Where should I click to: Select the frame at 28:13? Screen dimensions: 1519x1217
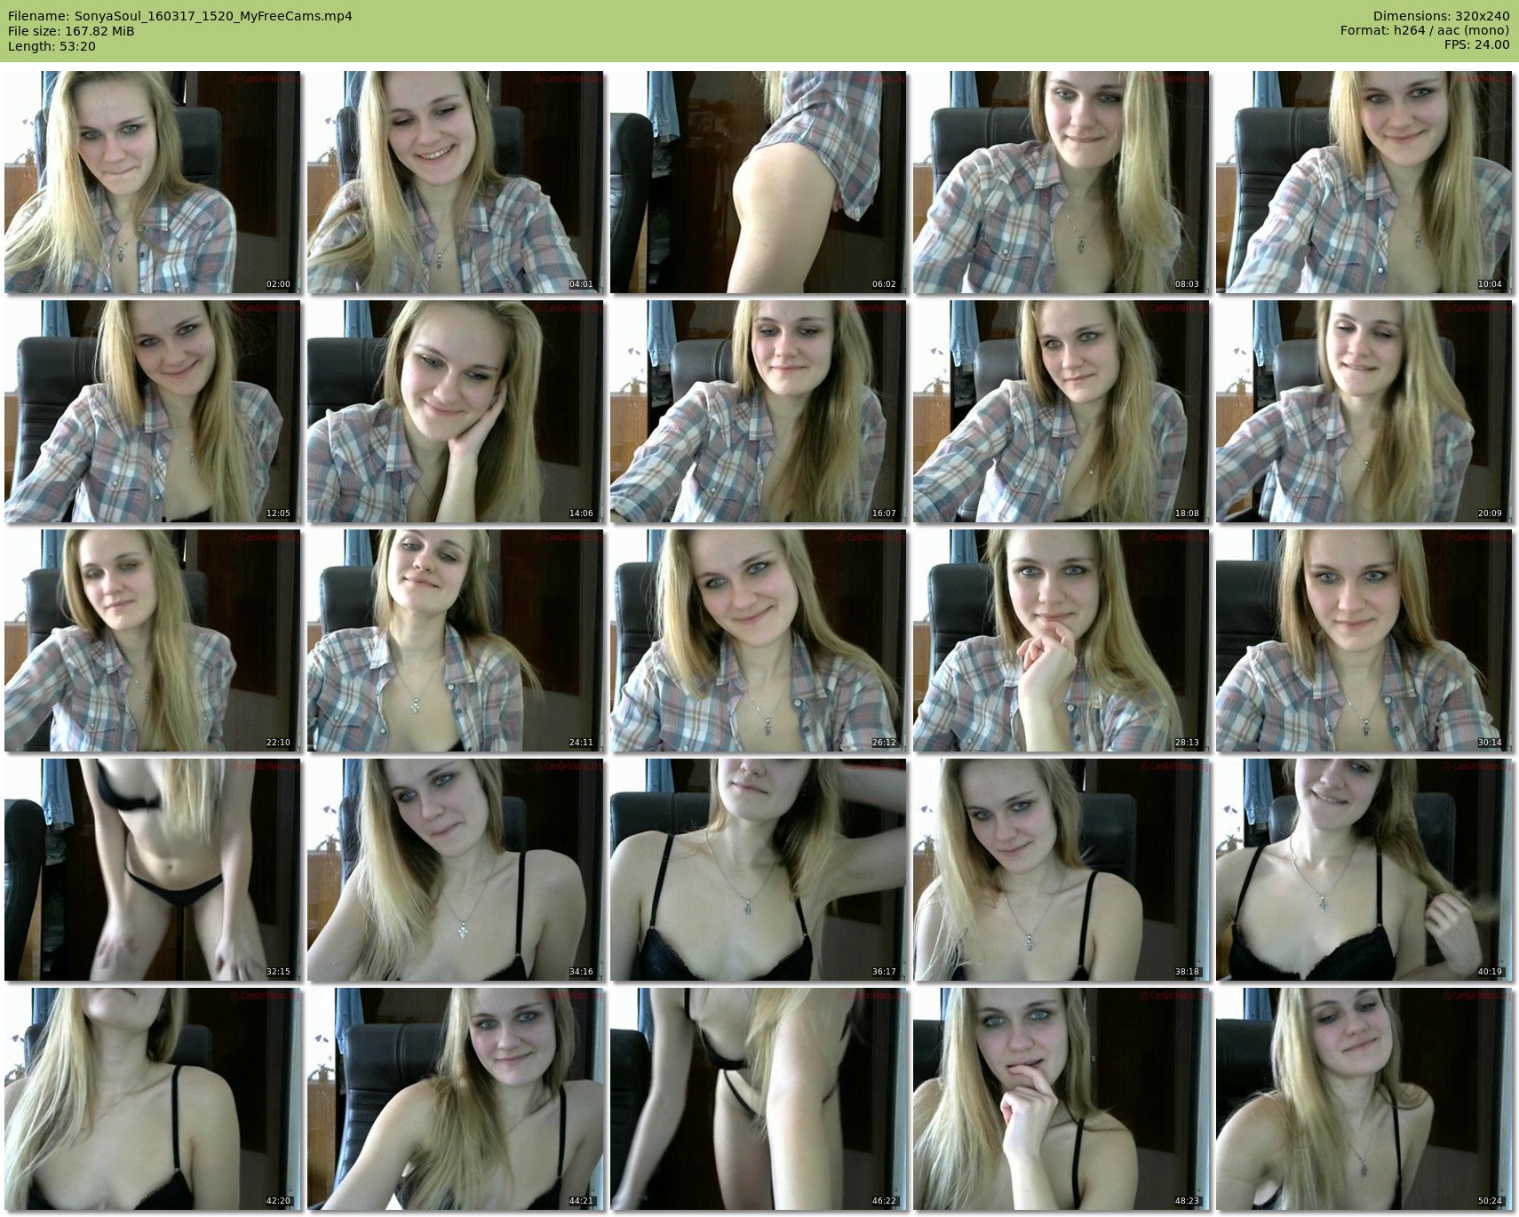[1061, 640]
